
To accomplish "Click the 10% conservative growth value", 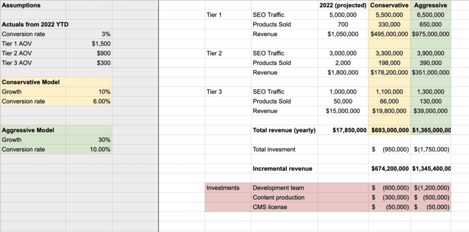I will (x=89, y=92).
